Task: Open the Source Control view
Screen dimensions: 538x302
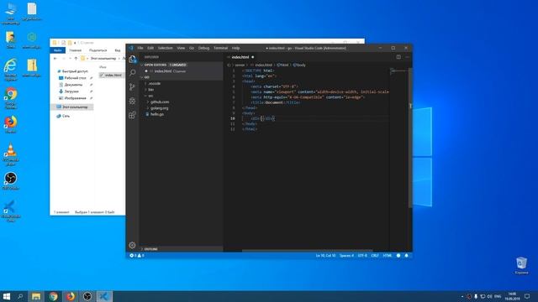Action: (133, 86)
